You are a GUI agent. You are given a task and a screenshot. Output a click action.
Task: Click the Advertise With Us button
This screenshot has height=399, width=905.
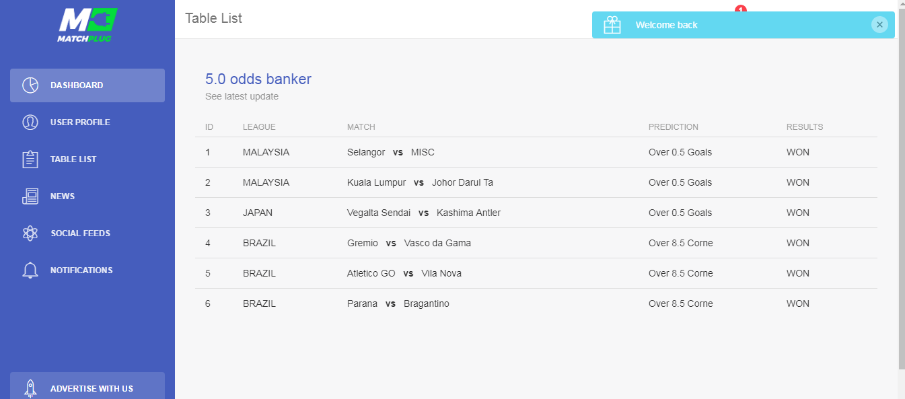tap(87, 386)
